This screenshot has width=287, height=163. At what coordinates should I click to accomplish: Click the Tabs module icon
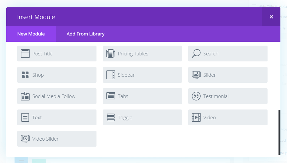111,96
